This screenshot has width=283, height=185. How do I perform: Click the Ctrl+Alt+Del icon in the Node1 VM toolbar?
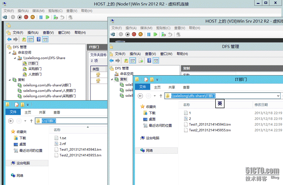[5, 17]
